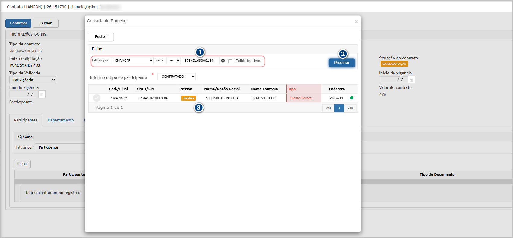This screenshot has width=513, height=238.
Task: Click the plus icon beside filter value
Action: coord(223,61)
